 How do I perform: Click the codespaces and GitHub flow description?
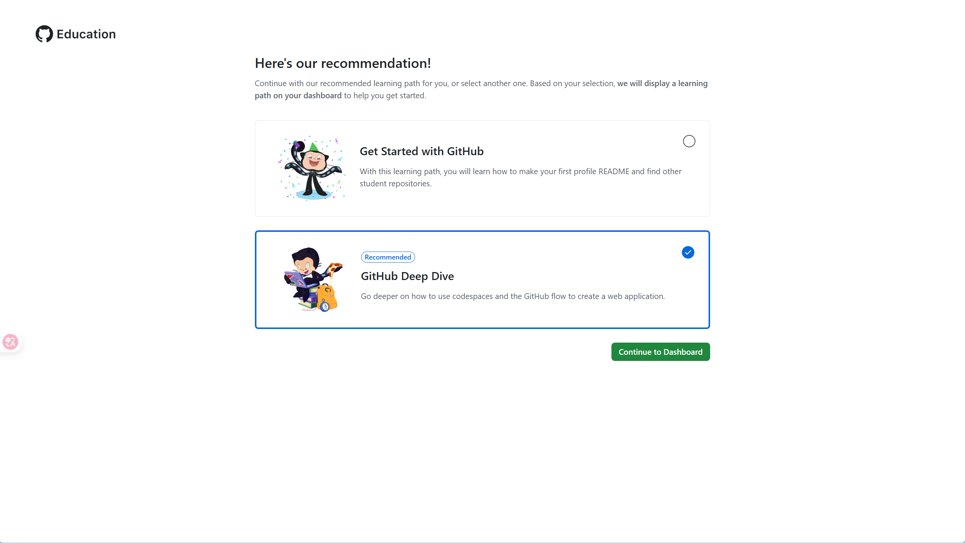point(512,296)
